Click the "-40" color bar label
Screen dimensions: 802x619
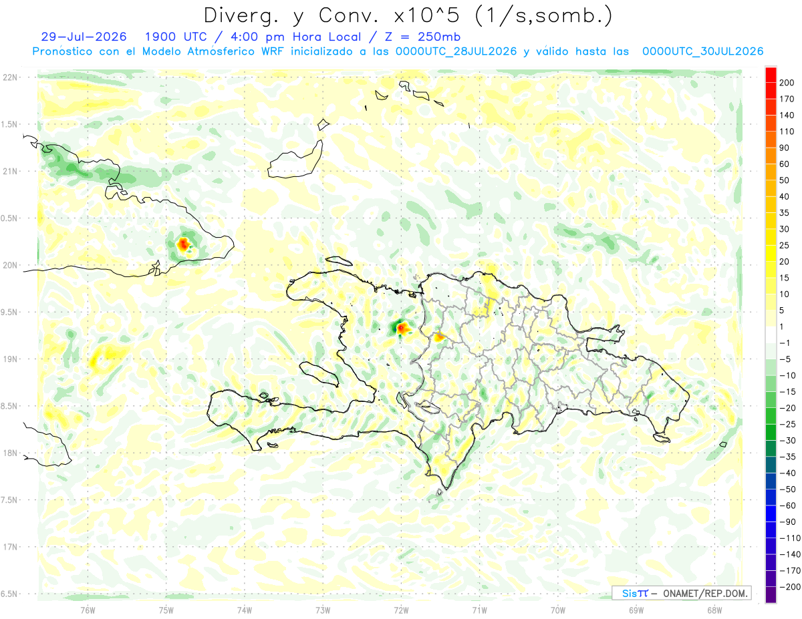click(787, 473)
